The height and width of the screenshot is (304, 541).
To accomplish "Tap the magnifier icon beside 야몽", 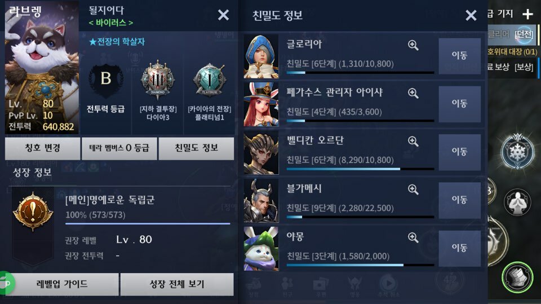I will 413,237.
